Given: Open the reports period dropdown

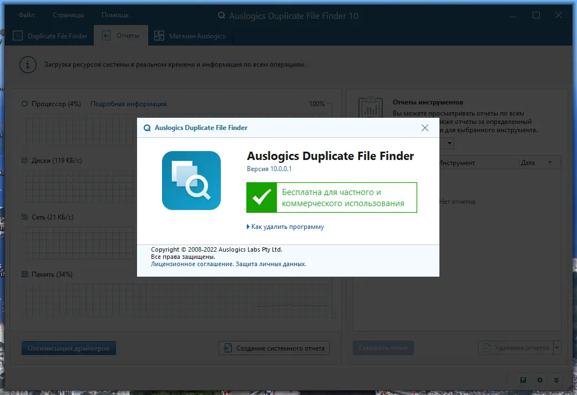Looking at the screenshot, I should (449, 143).
